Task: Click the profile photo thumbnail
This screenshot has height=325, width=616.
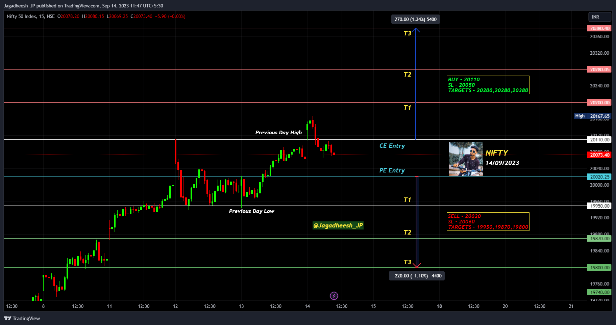Action: pos(466,159)
